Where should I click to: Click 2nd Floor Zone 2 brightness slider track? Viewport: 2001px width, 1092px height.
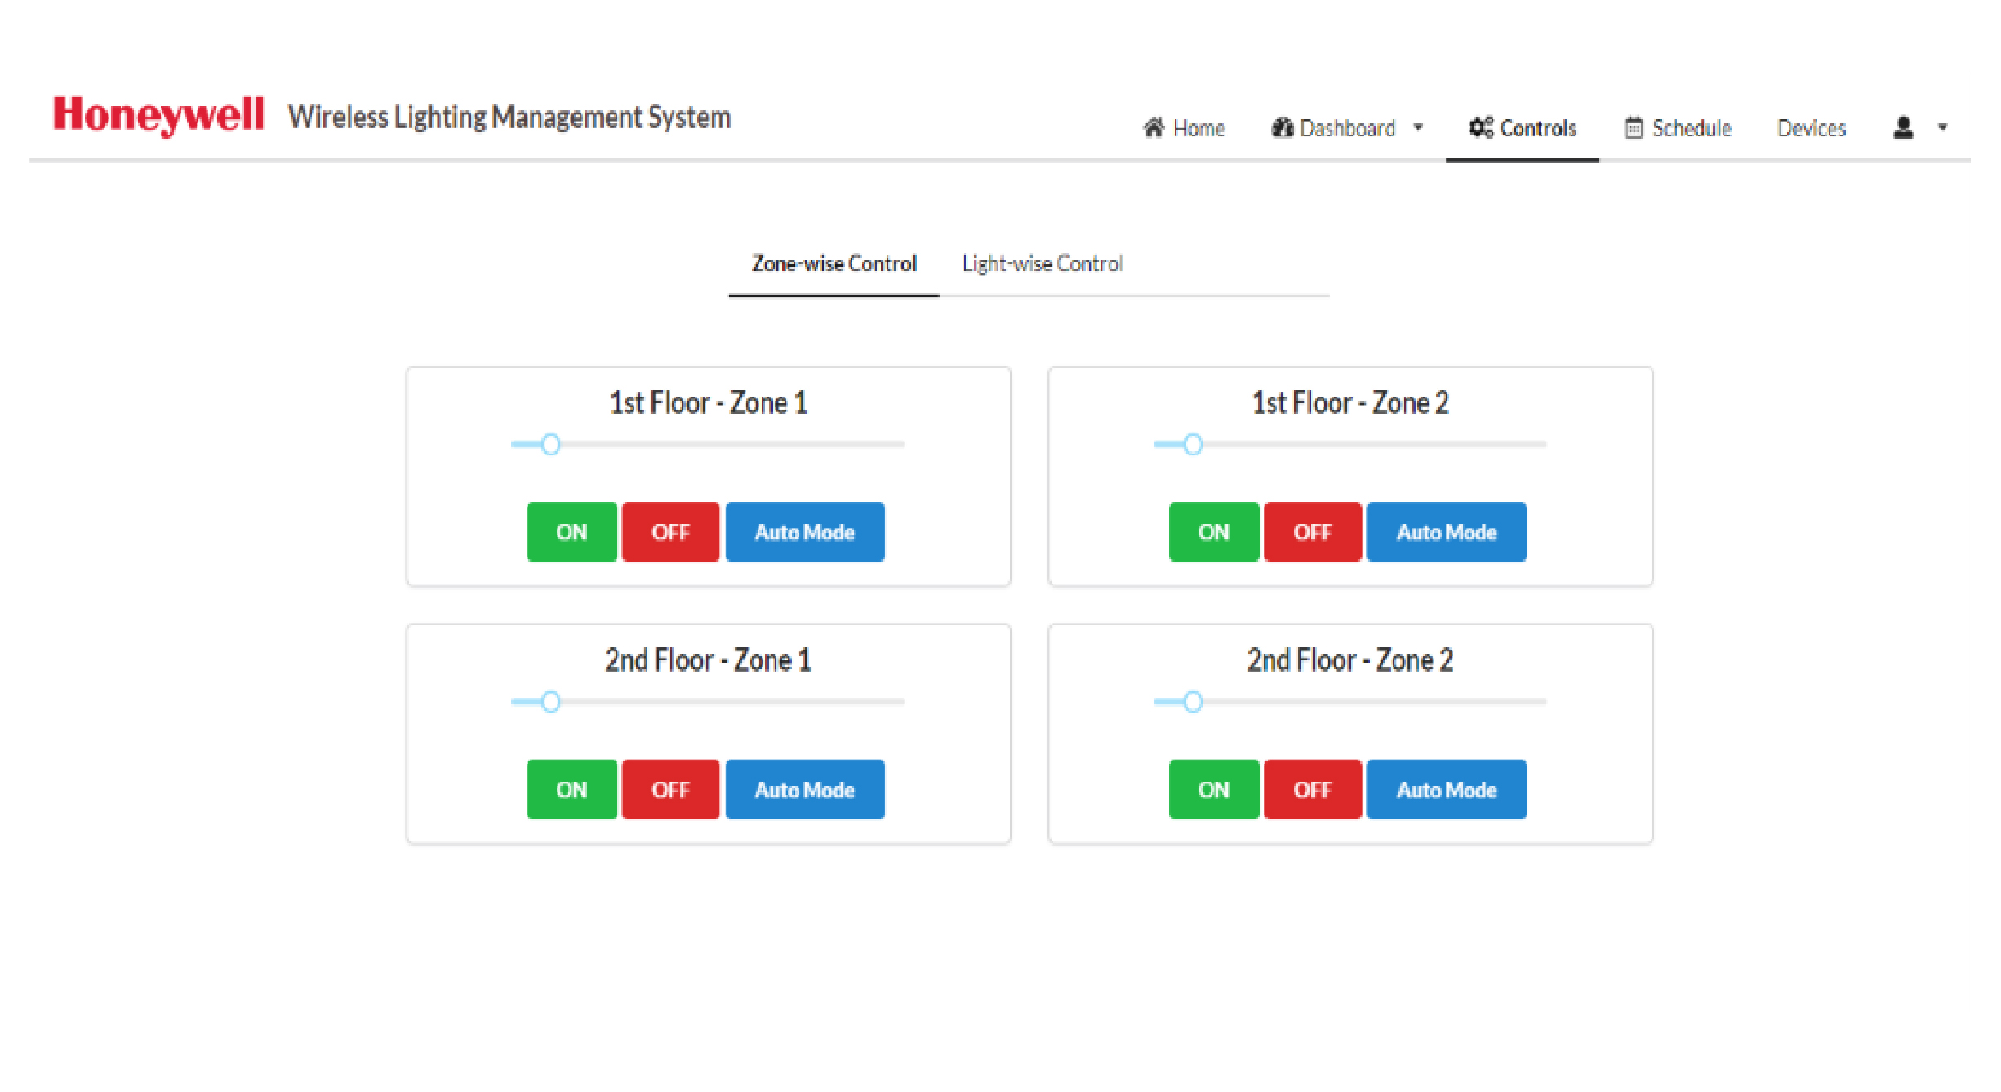pos(1350,702)
